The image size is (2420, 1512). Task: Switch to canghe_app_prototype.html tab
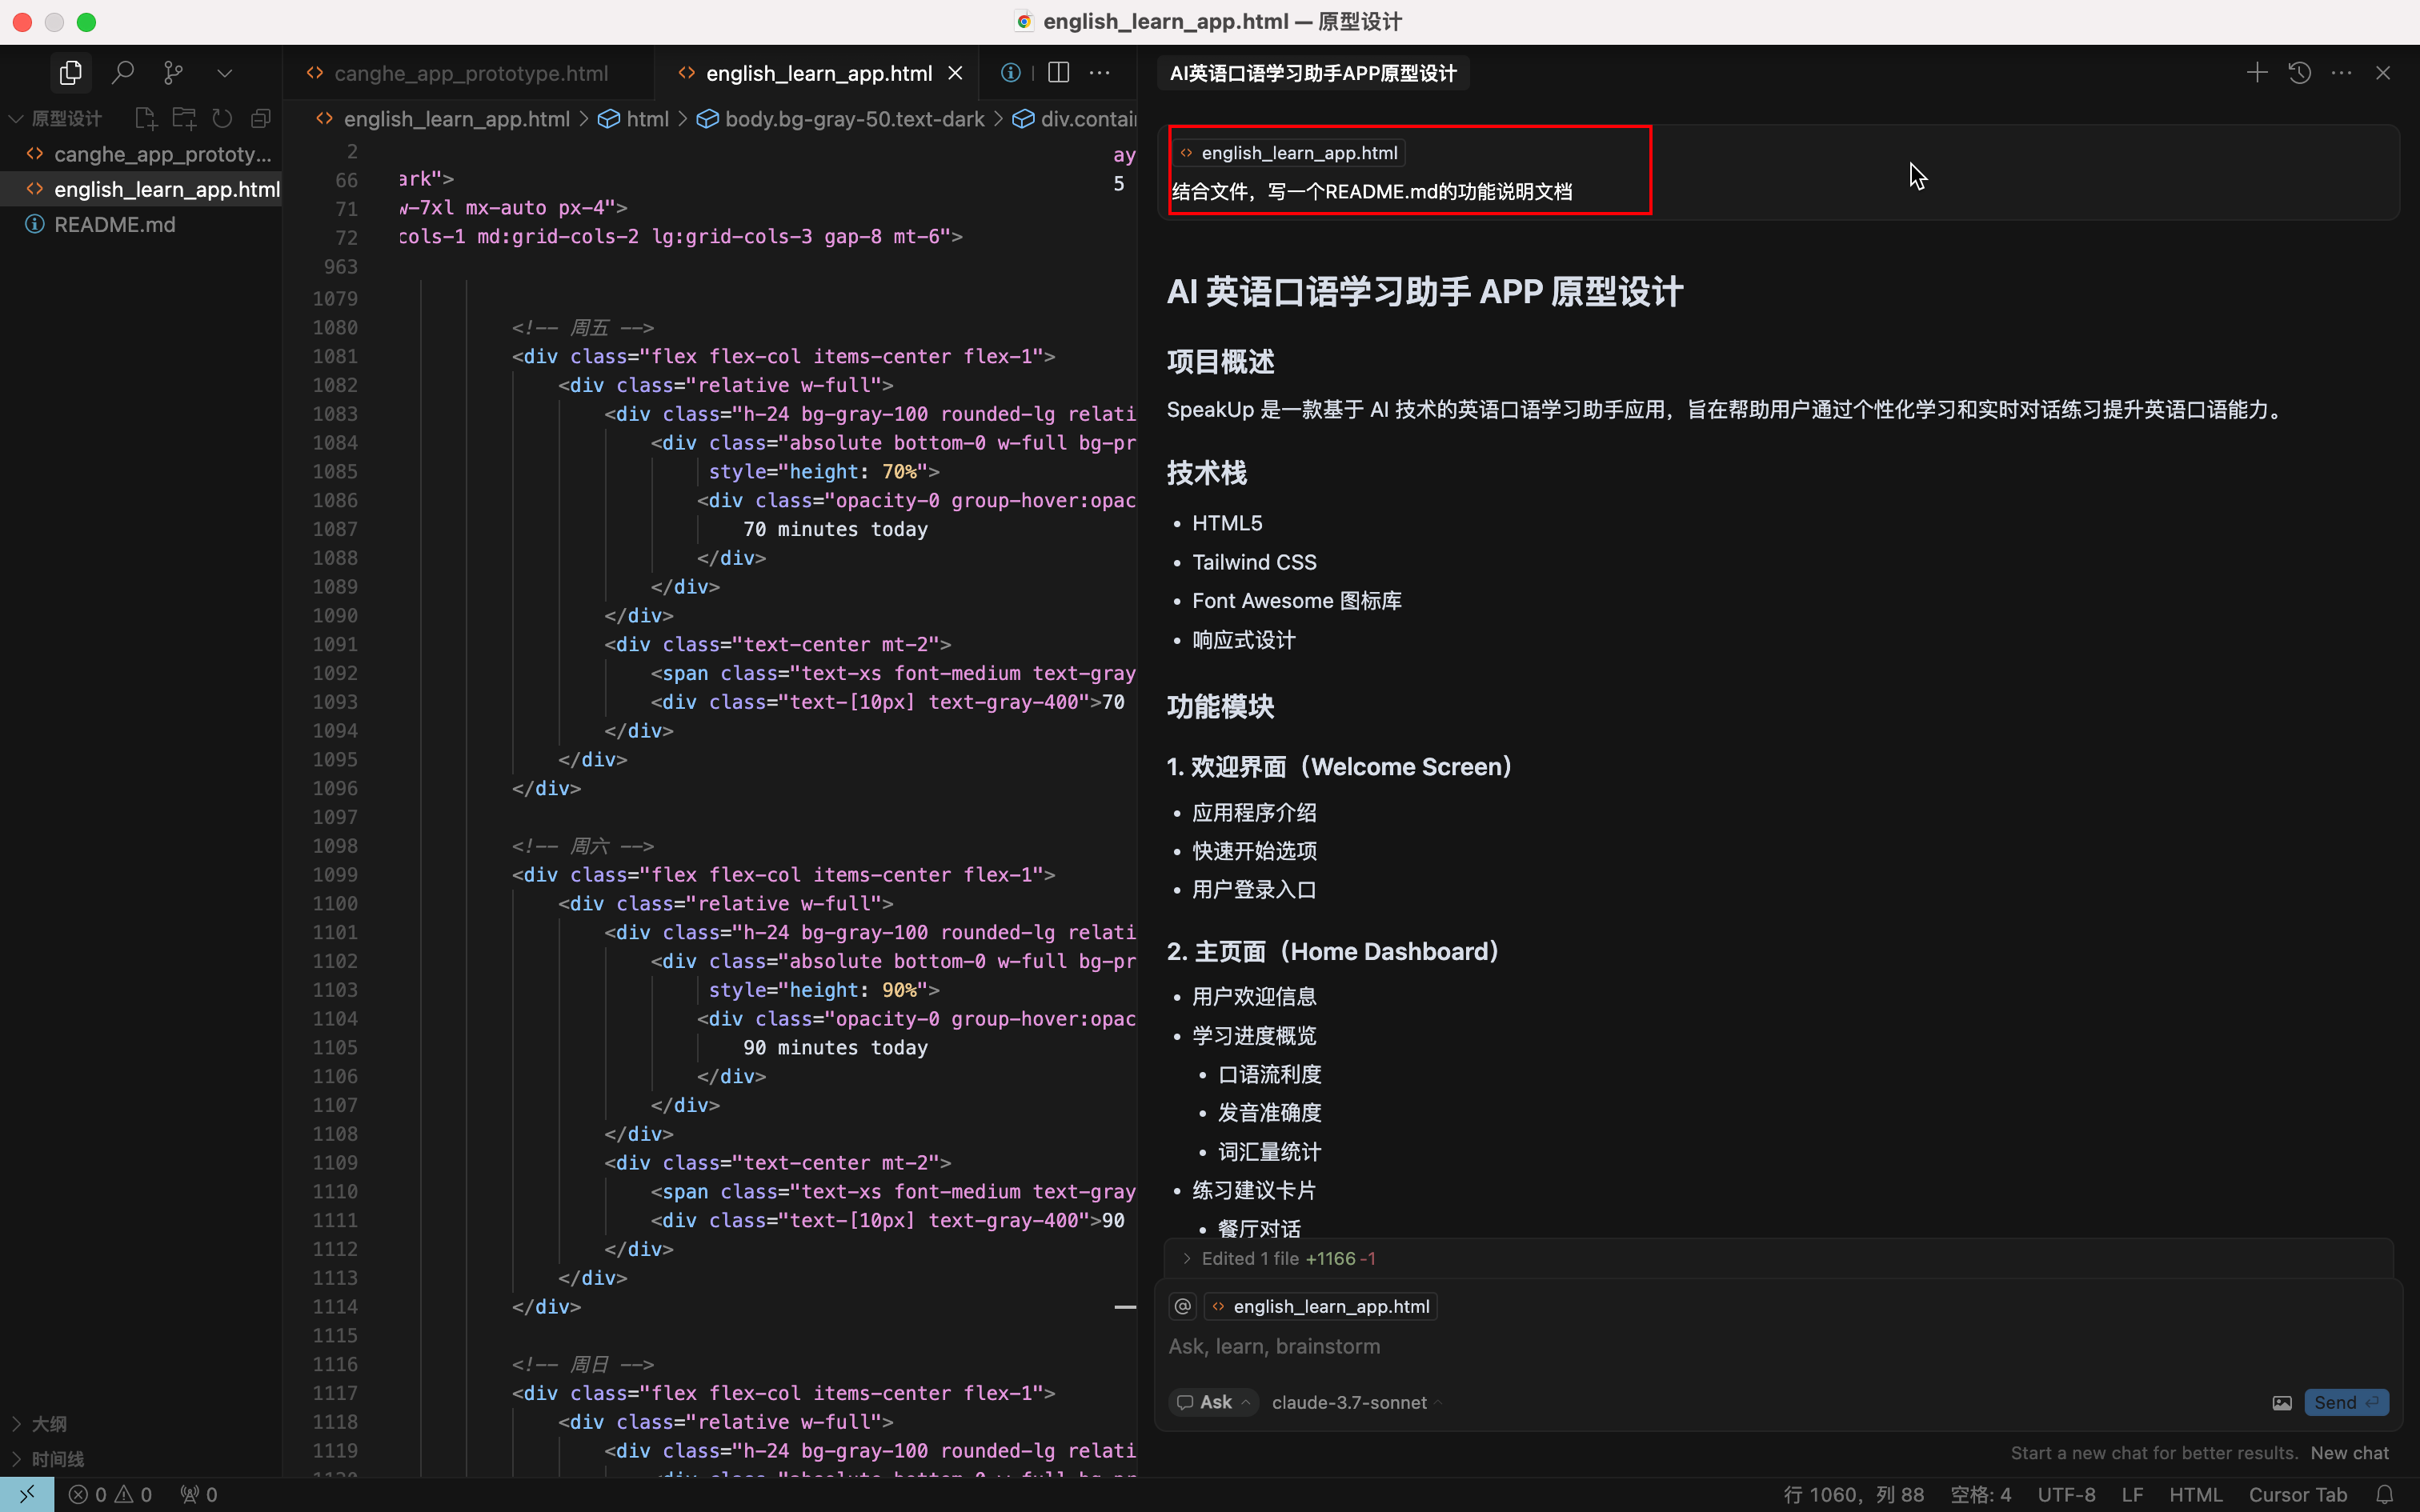click(470, 73)
